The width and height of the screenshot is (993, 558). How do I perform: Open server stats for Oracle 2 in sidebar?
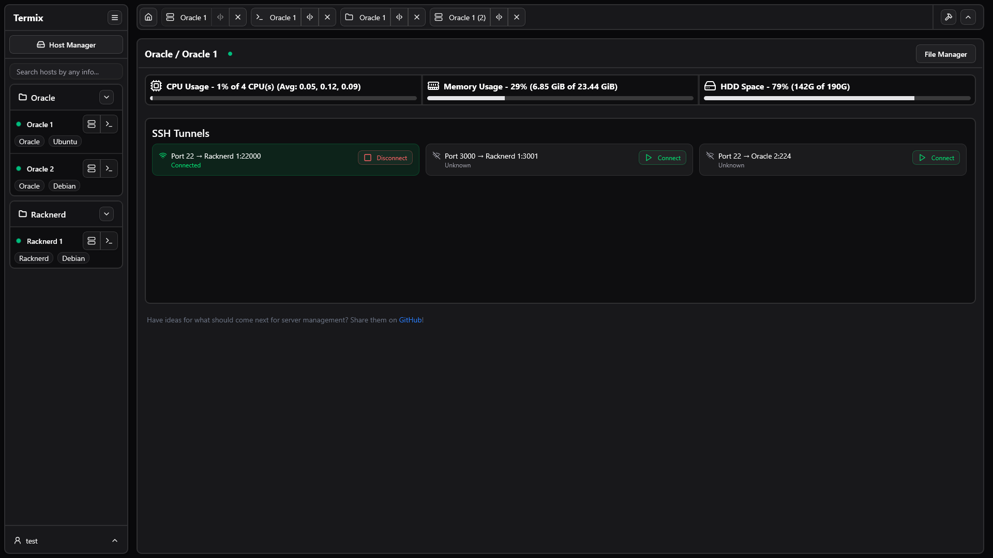click(x=92, y=169)
